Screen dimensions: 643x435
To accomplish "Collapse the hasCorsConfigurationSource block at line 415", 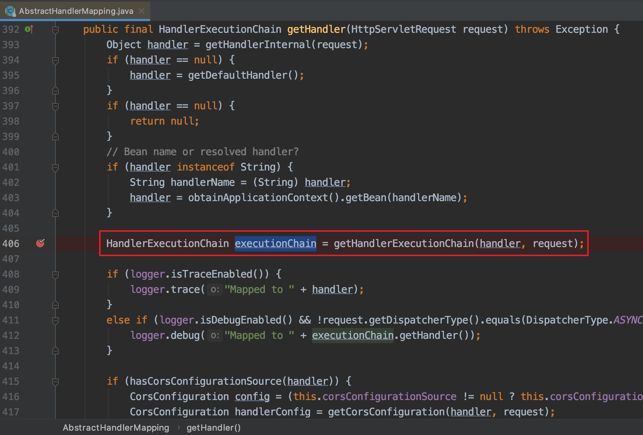I will (55, 381).
